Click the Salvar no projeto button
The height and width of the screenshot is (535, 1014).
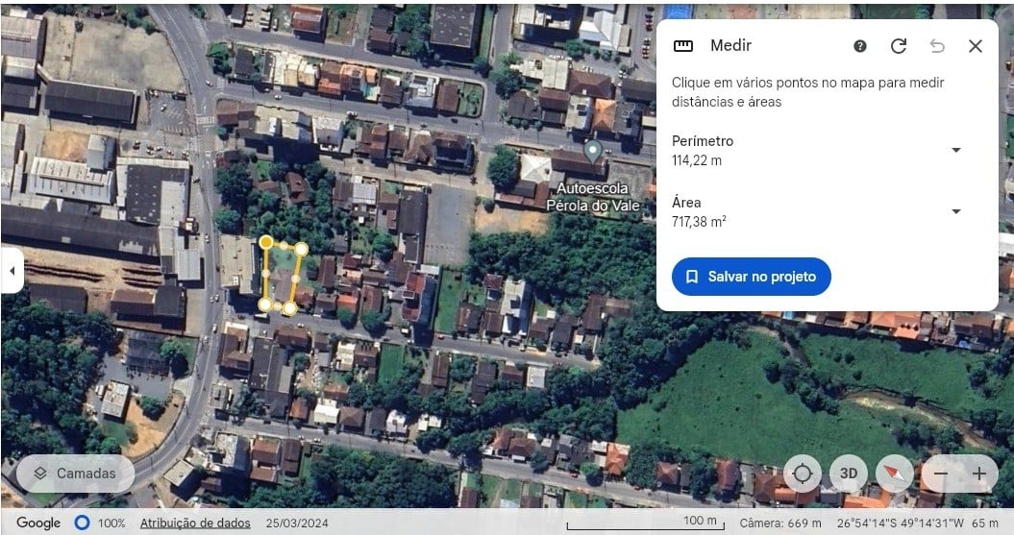[752, 277]
